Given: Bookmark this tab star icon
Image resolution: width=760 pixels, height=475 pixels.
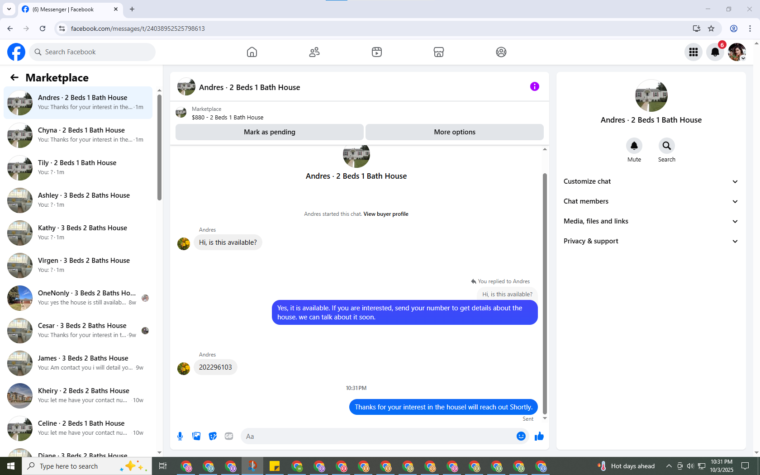Looking at the screenshot, I should (711, 28).
